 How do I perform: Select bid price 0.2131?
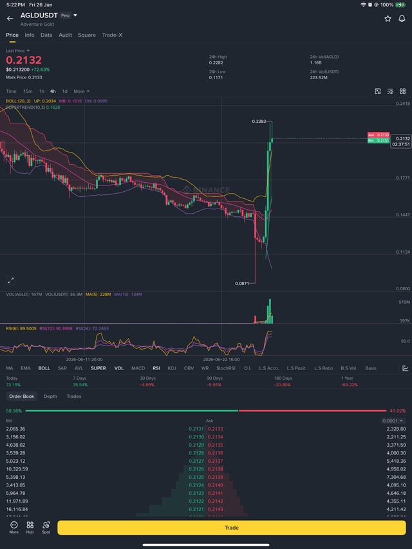[196, 429]
